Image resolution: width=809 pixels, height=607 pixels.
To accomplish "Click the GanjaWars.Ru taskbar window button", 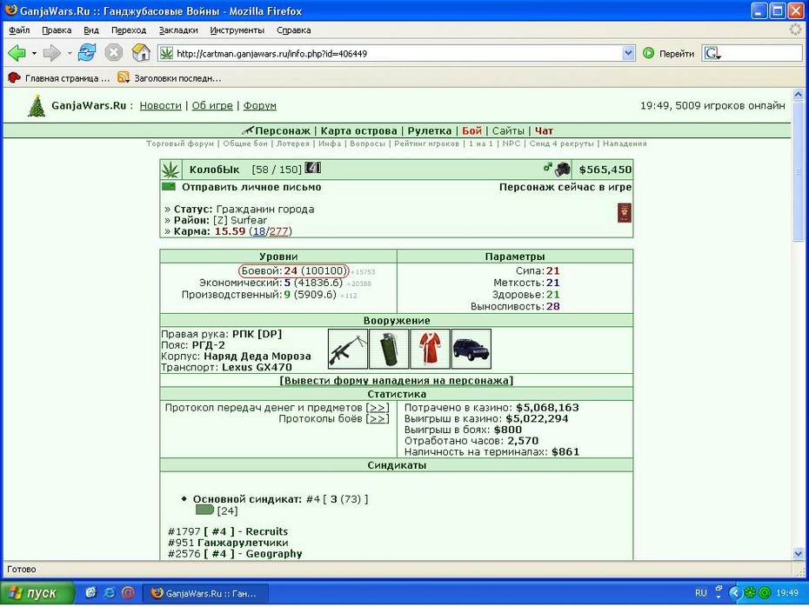I will [x=205, y=593].
